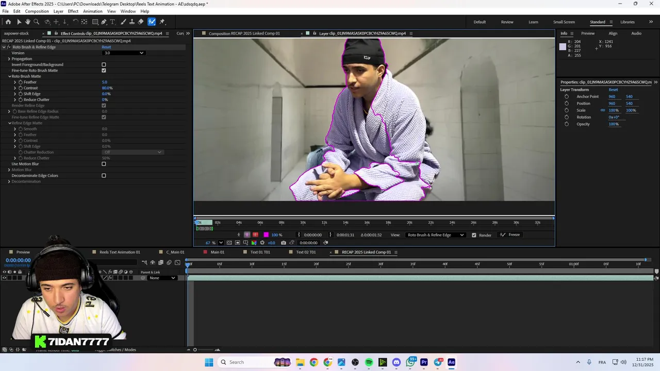Select the Selection arrow tool
The height and width of the screenshot is (371, 660).
click(19, 22)
